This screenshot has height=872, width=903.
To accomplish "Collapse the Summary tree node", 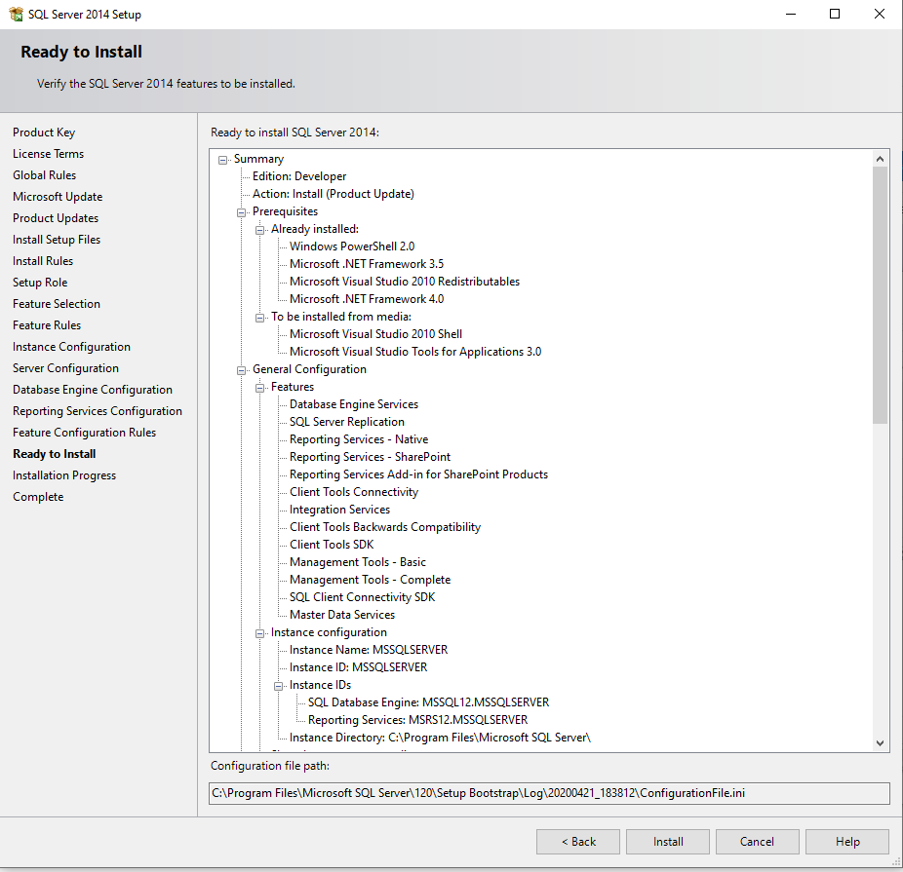I will [223, 160].
